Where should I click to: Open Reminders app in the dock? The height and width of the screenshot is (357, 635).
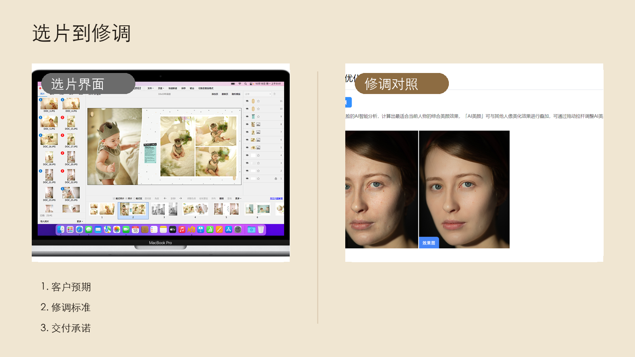point(154,229)
